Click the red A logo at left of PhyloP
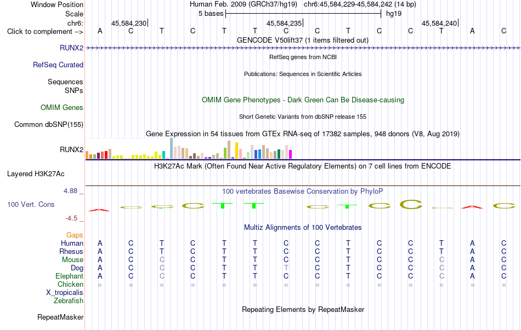This screenshot has height=330, width=521. [99, 210]
